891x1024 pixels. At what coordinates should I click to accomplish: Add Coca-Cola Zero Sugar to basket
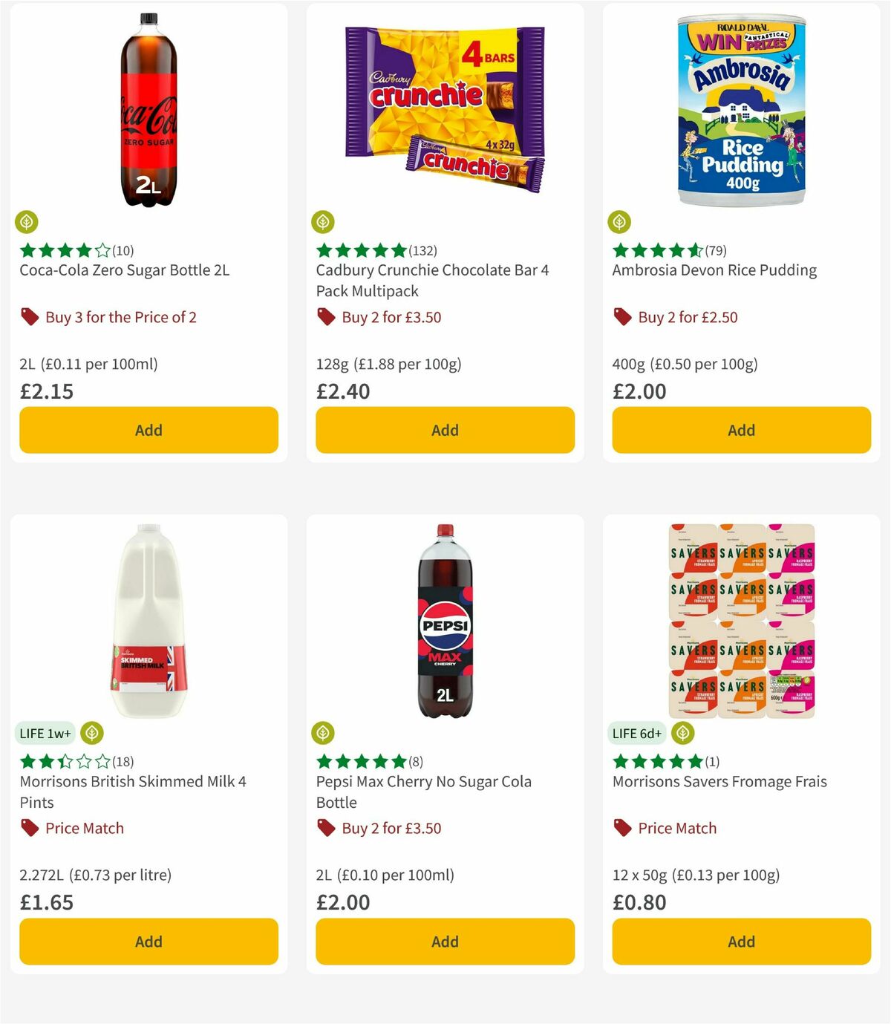coord(148,429)
